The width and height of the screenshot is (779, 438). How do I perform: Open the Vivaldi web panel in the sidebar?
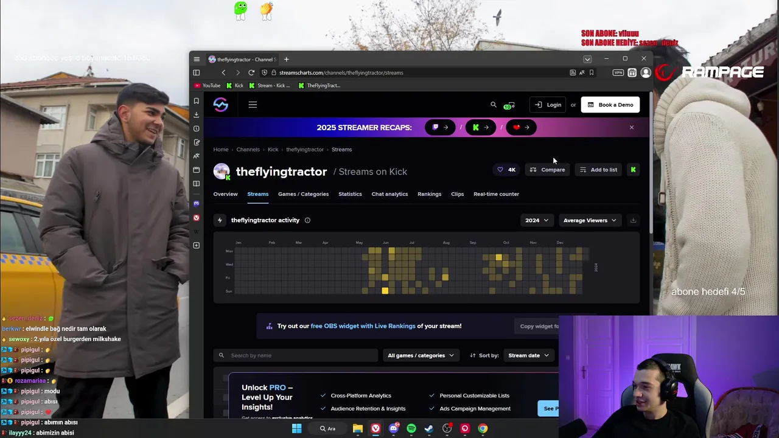196,217
